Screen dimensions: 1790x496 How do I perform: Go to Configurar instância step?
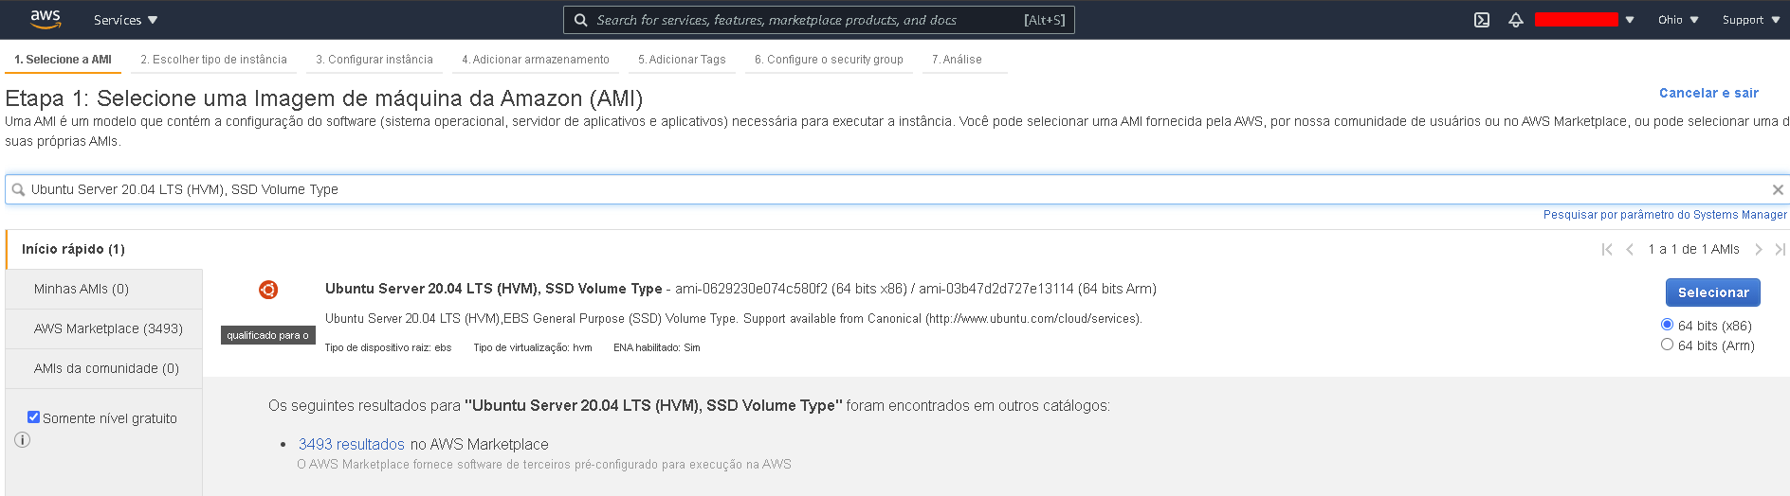(374, 60)
